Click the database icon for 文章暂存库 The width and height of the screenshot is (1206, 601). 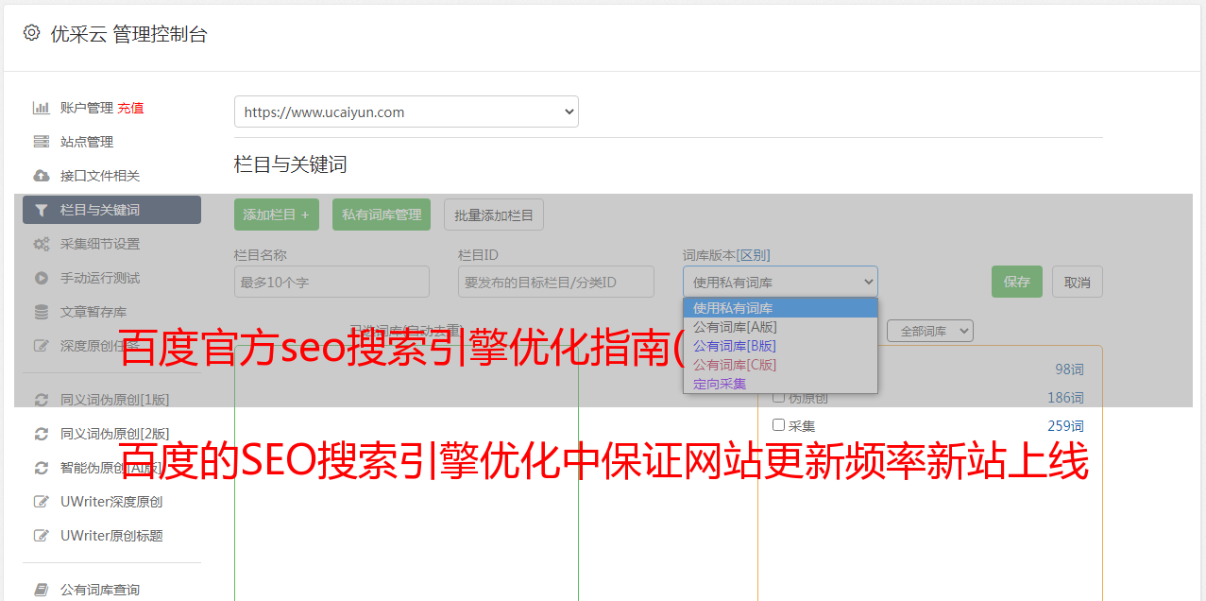coord(41,312)
